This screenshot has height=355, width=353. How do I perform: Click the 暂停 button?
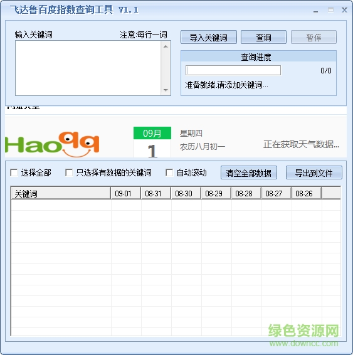(313, 37)
